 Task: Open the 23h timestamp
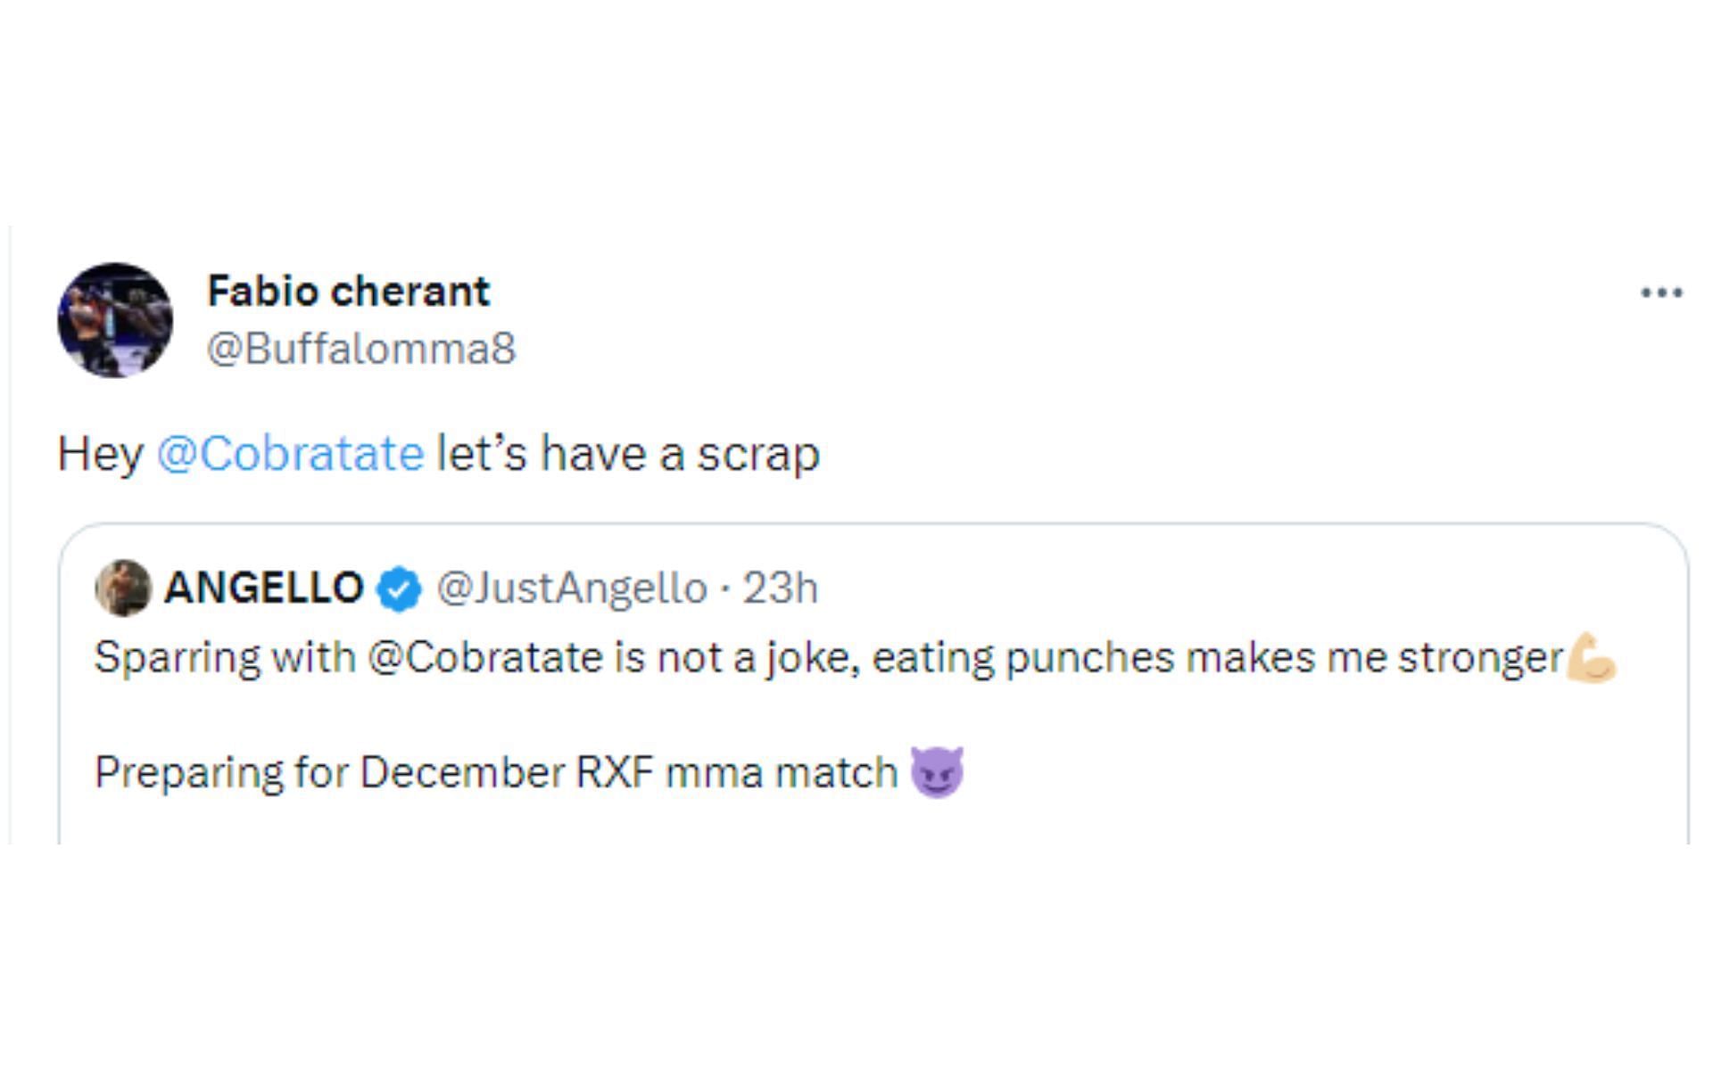[x=781, y=588]
